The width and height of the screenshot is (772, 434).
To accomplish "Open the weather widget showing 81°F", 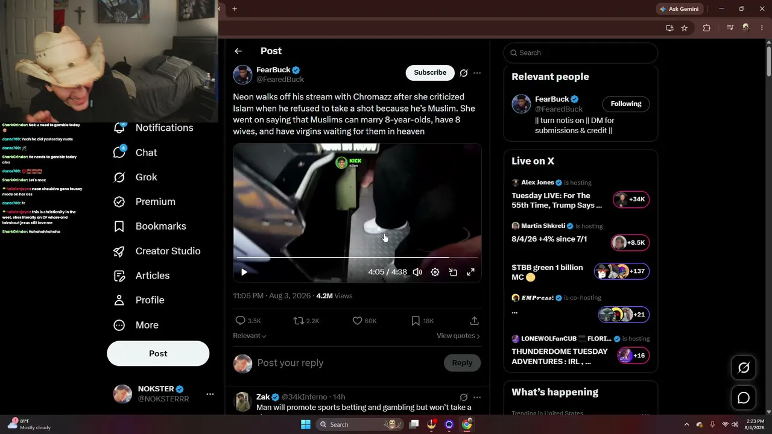I will coord(29,424).
